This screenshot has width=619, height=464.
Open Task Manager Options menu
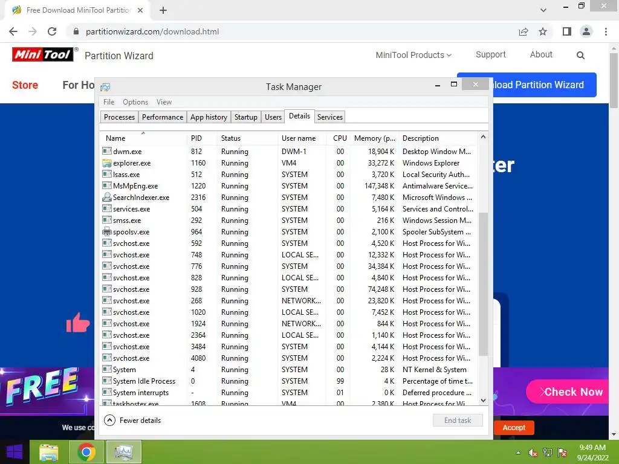coord(135,101)
